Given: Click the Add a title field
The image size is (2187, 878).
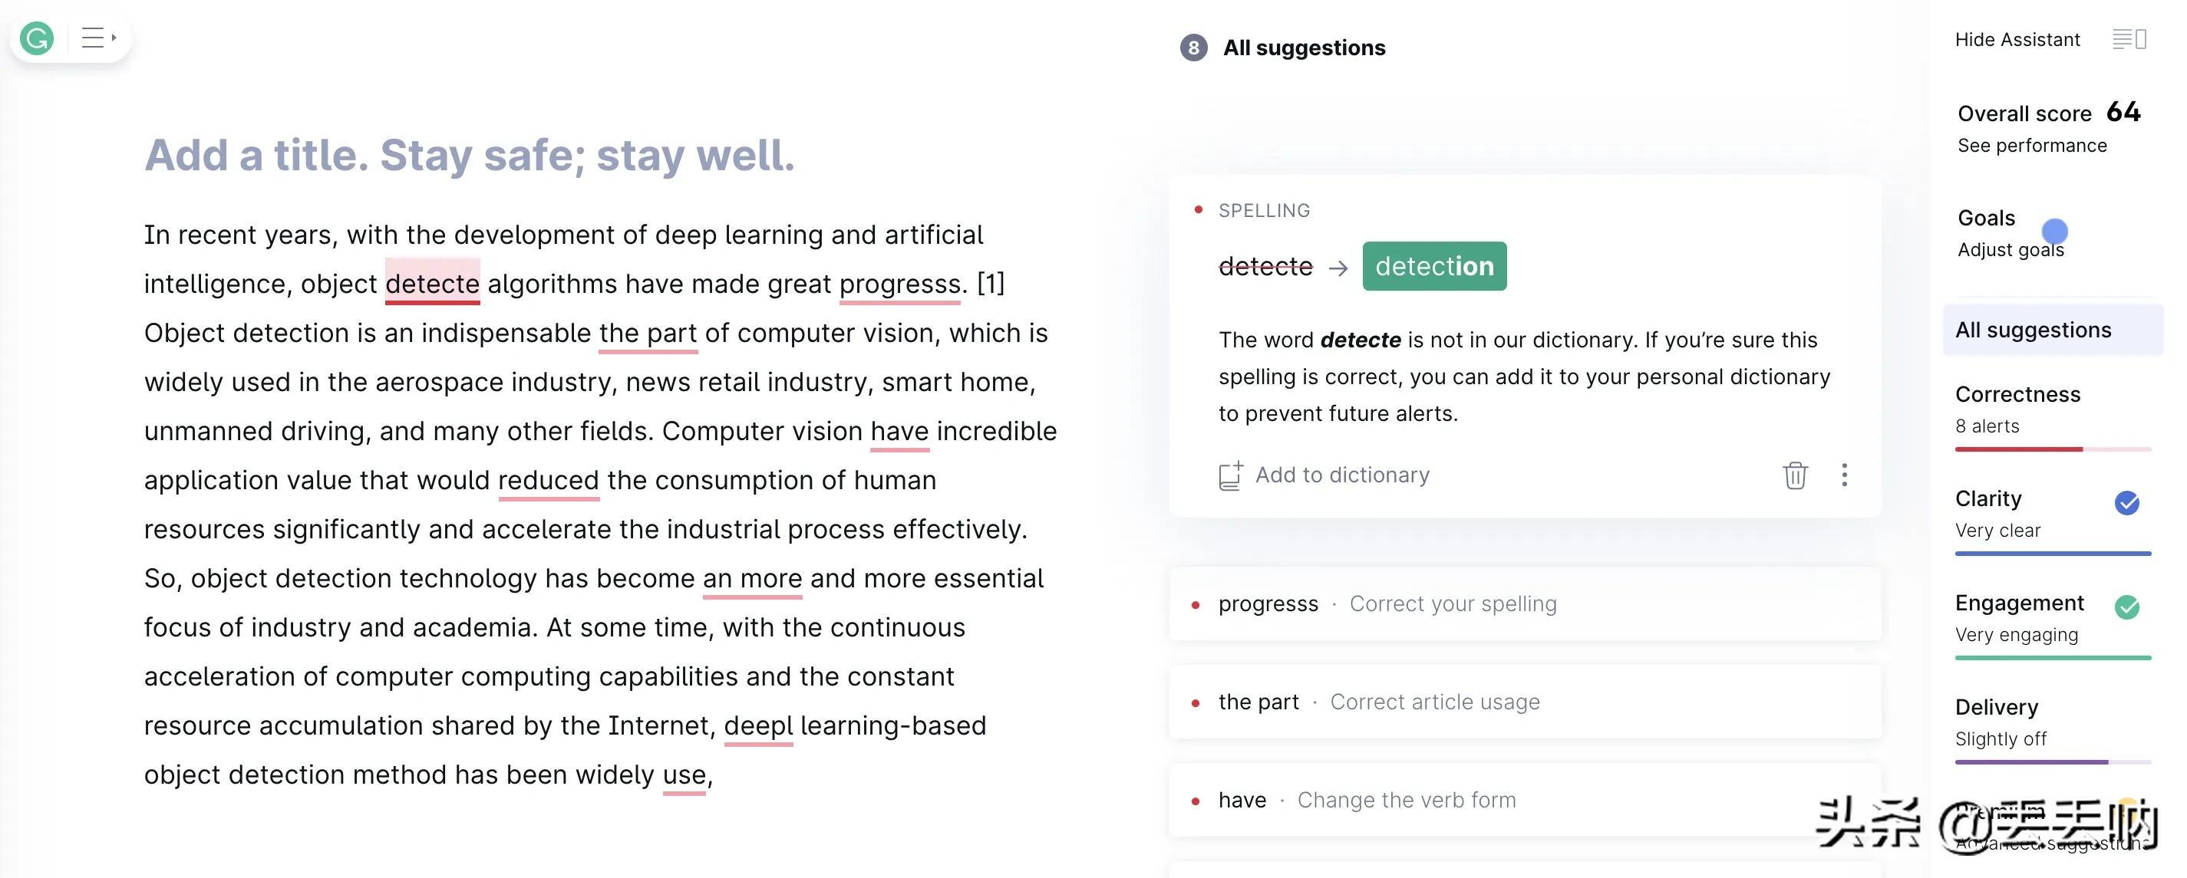Looking at the screenshot, I should [x=470, y=155].
